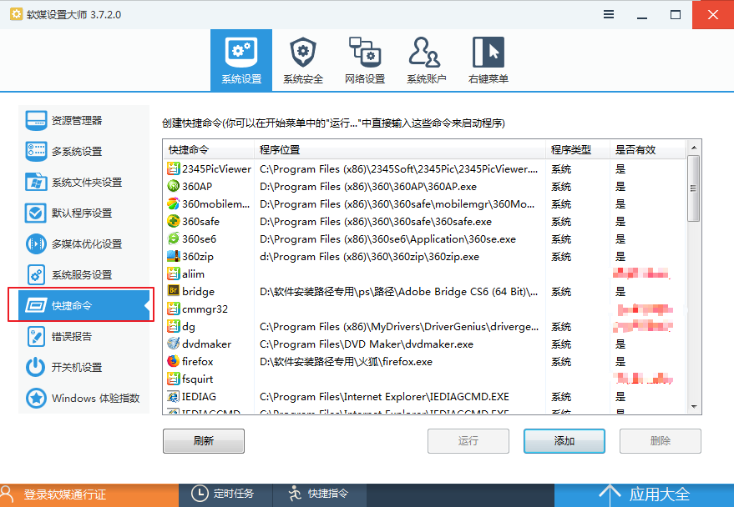Viewport: 734px width, 507px height.
Task: Click the 错误报告 sidebar icon
Action: (x=36, y=336)
